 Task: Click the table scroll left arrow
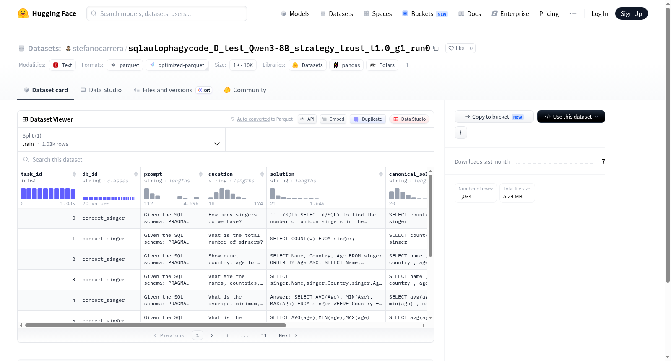(21, 325)
